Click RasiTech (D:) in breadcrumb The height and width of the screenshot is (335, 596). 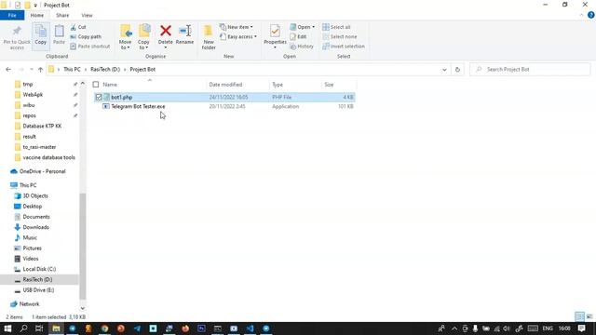105,70
